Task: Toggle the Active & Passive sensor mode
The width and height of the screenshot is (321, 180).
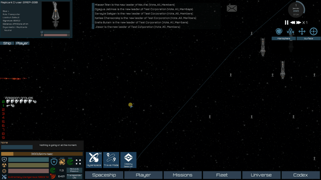Action: pyautogui.click(x=74, y=170)
